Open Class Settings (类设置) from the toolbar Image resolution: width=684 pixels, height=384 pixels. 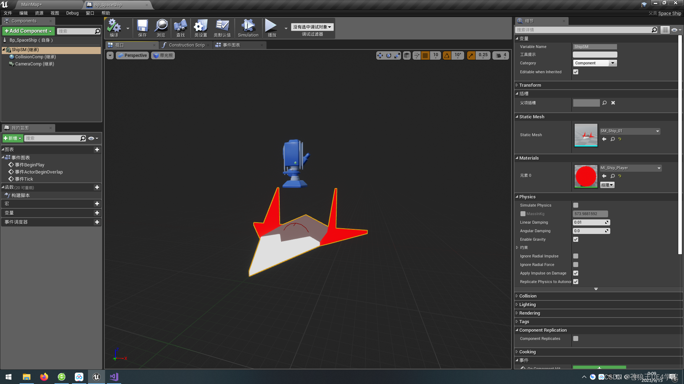pos(201,28)
